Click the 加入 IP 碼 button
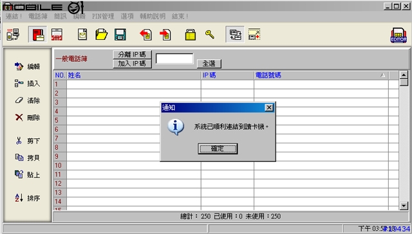Screen dimensions: 412x234 tap(132, 64)
